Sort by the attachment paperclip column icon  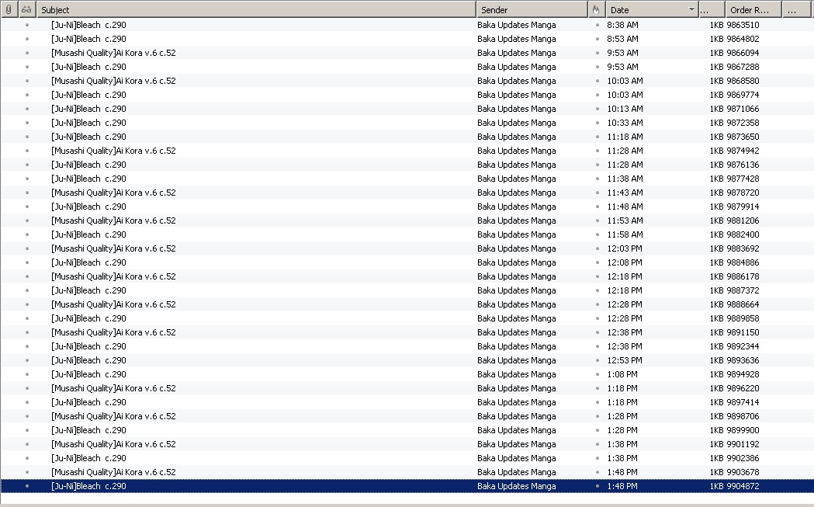click(9, 9)
